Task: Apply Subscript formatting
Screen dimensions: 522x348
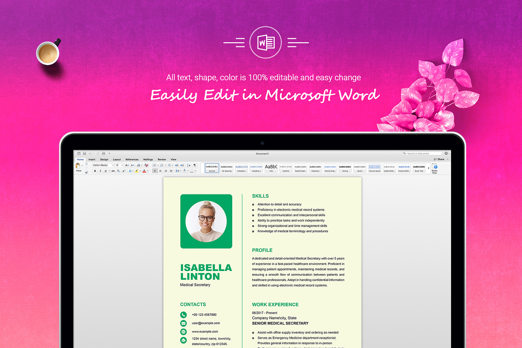Action: (x=119, y=171)
